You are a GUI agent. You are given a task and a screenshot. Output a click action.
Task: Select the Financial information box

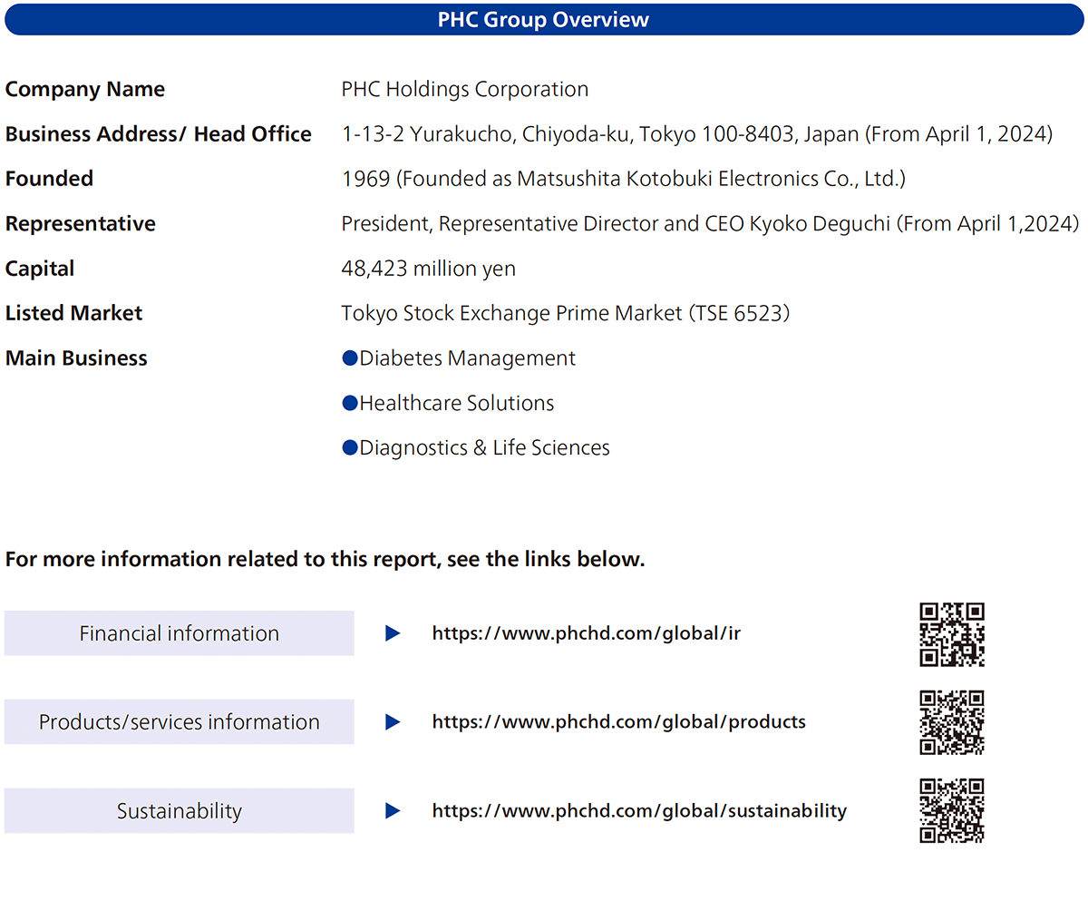click(179, 633)
